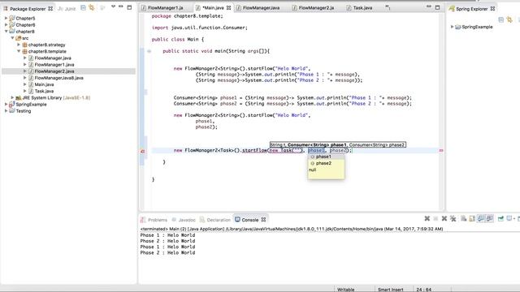Close the Main.java editor tab
This screenshot has width=520, height=292.
[228, 7]
